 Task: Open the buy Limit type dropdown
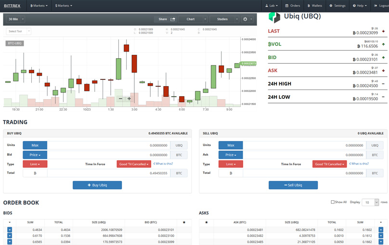point(35,164)
